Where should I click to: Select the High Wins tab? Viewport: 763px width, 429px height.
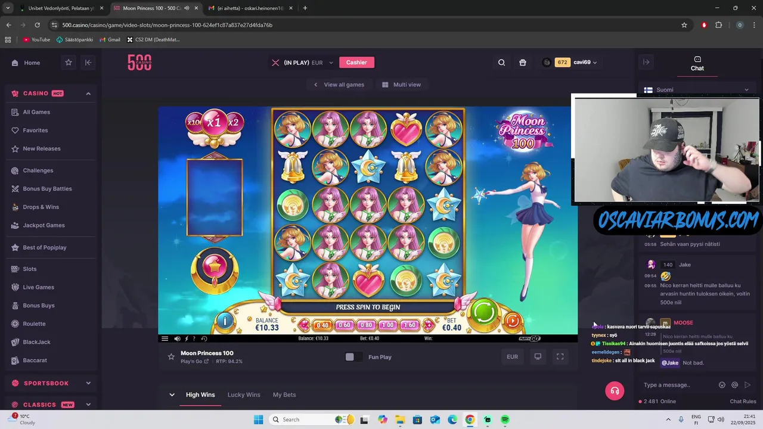tap(200, 394)
